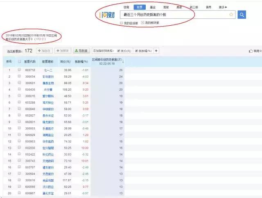The height and width of the screenshot is (198, 262).
Task: Switch to the 港股 tab
Action: click(x=166, y=7)
